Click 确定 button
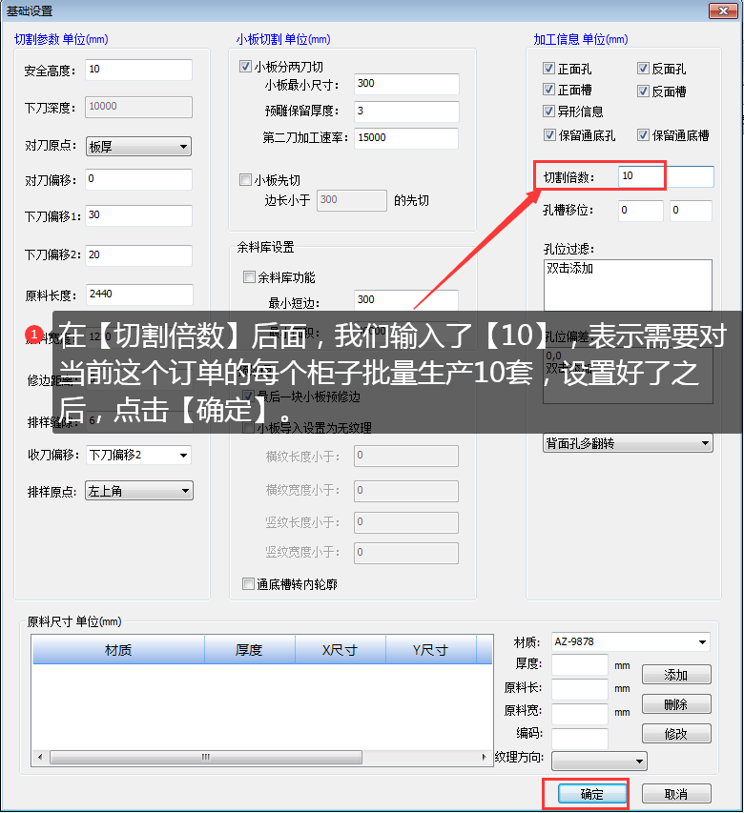 click(592, 794)
